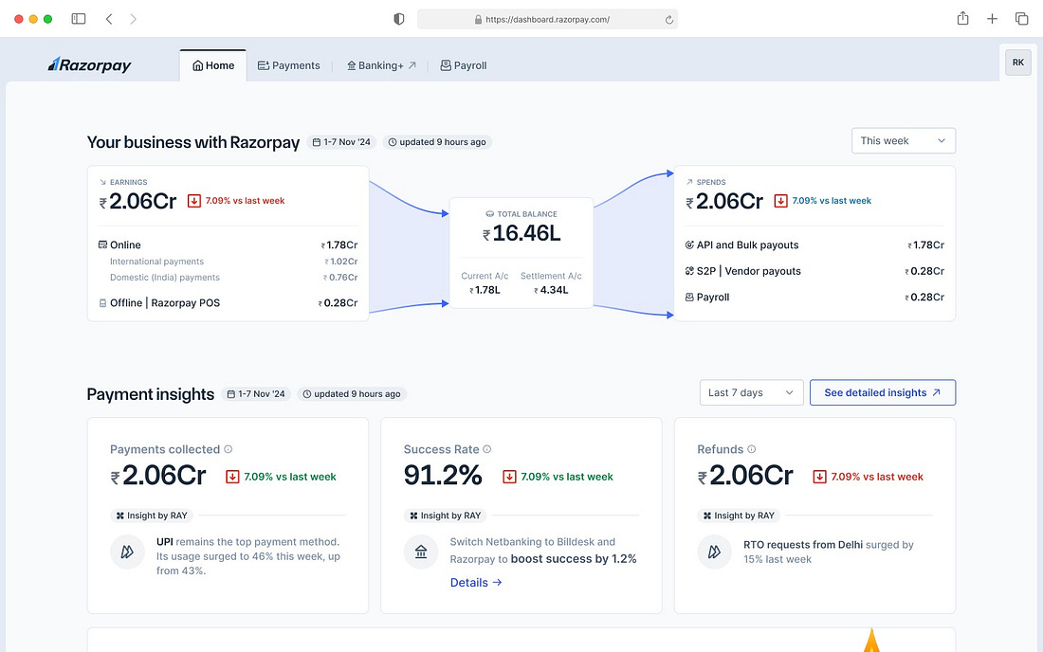Toggle the browser sidebar icon

[79, 19]
